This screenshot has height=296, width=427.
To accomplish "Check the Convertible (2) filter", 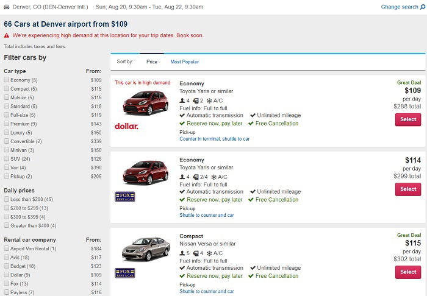I will click(x=7, y=141).
